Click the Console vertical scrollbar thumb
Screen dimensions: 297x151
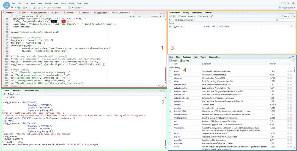[165, 143]
